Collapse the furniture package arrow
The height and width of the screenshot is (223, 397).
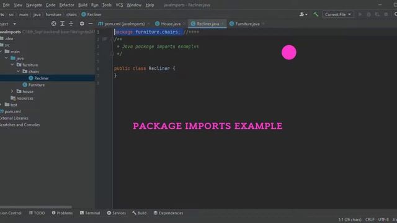point(12,64)
